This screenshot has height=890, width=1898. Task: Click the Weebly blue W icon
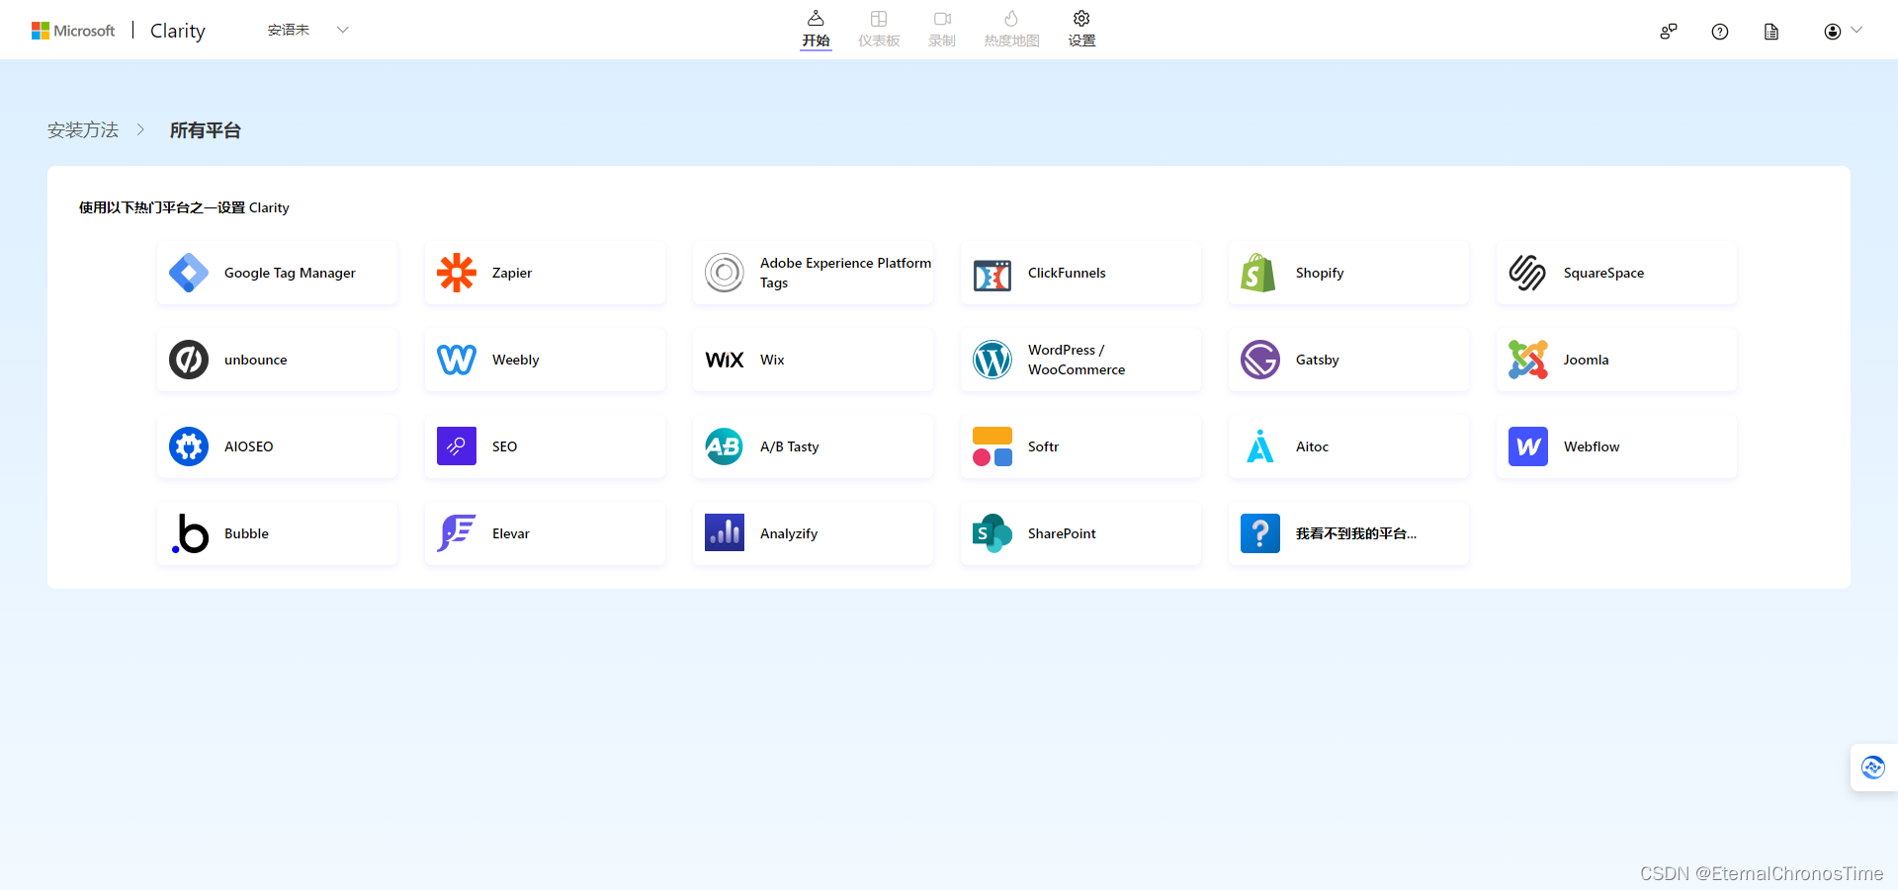(x=457, y=360)
